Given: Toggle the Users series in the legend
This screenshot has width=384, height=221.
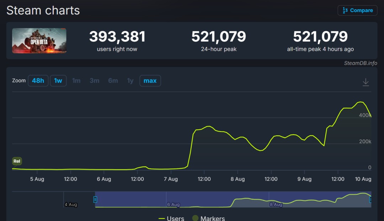Looking at the screenshot, I should coord(171,218).
